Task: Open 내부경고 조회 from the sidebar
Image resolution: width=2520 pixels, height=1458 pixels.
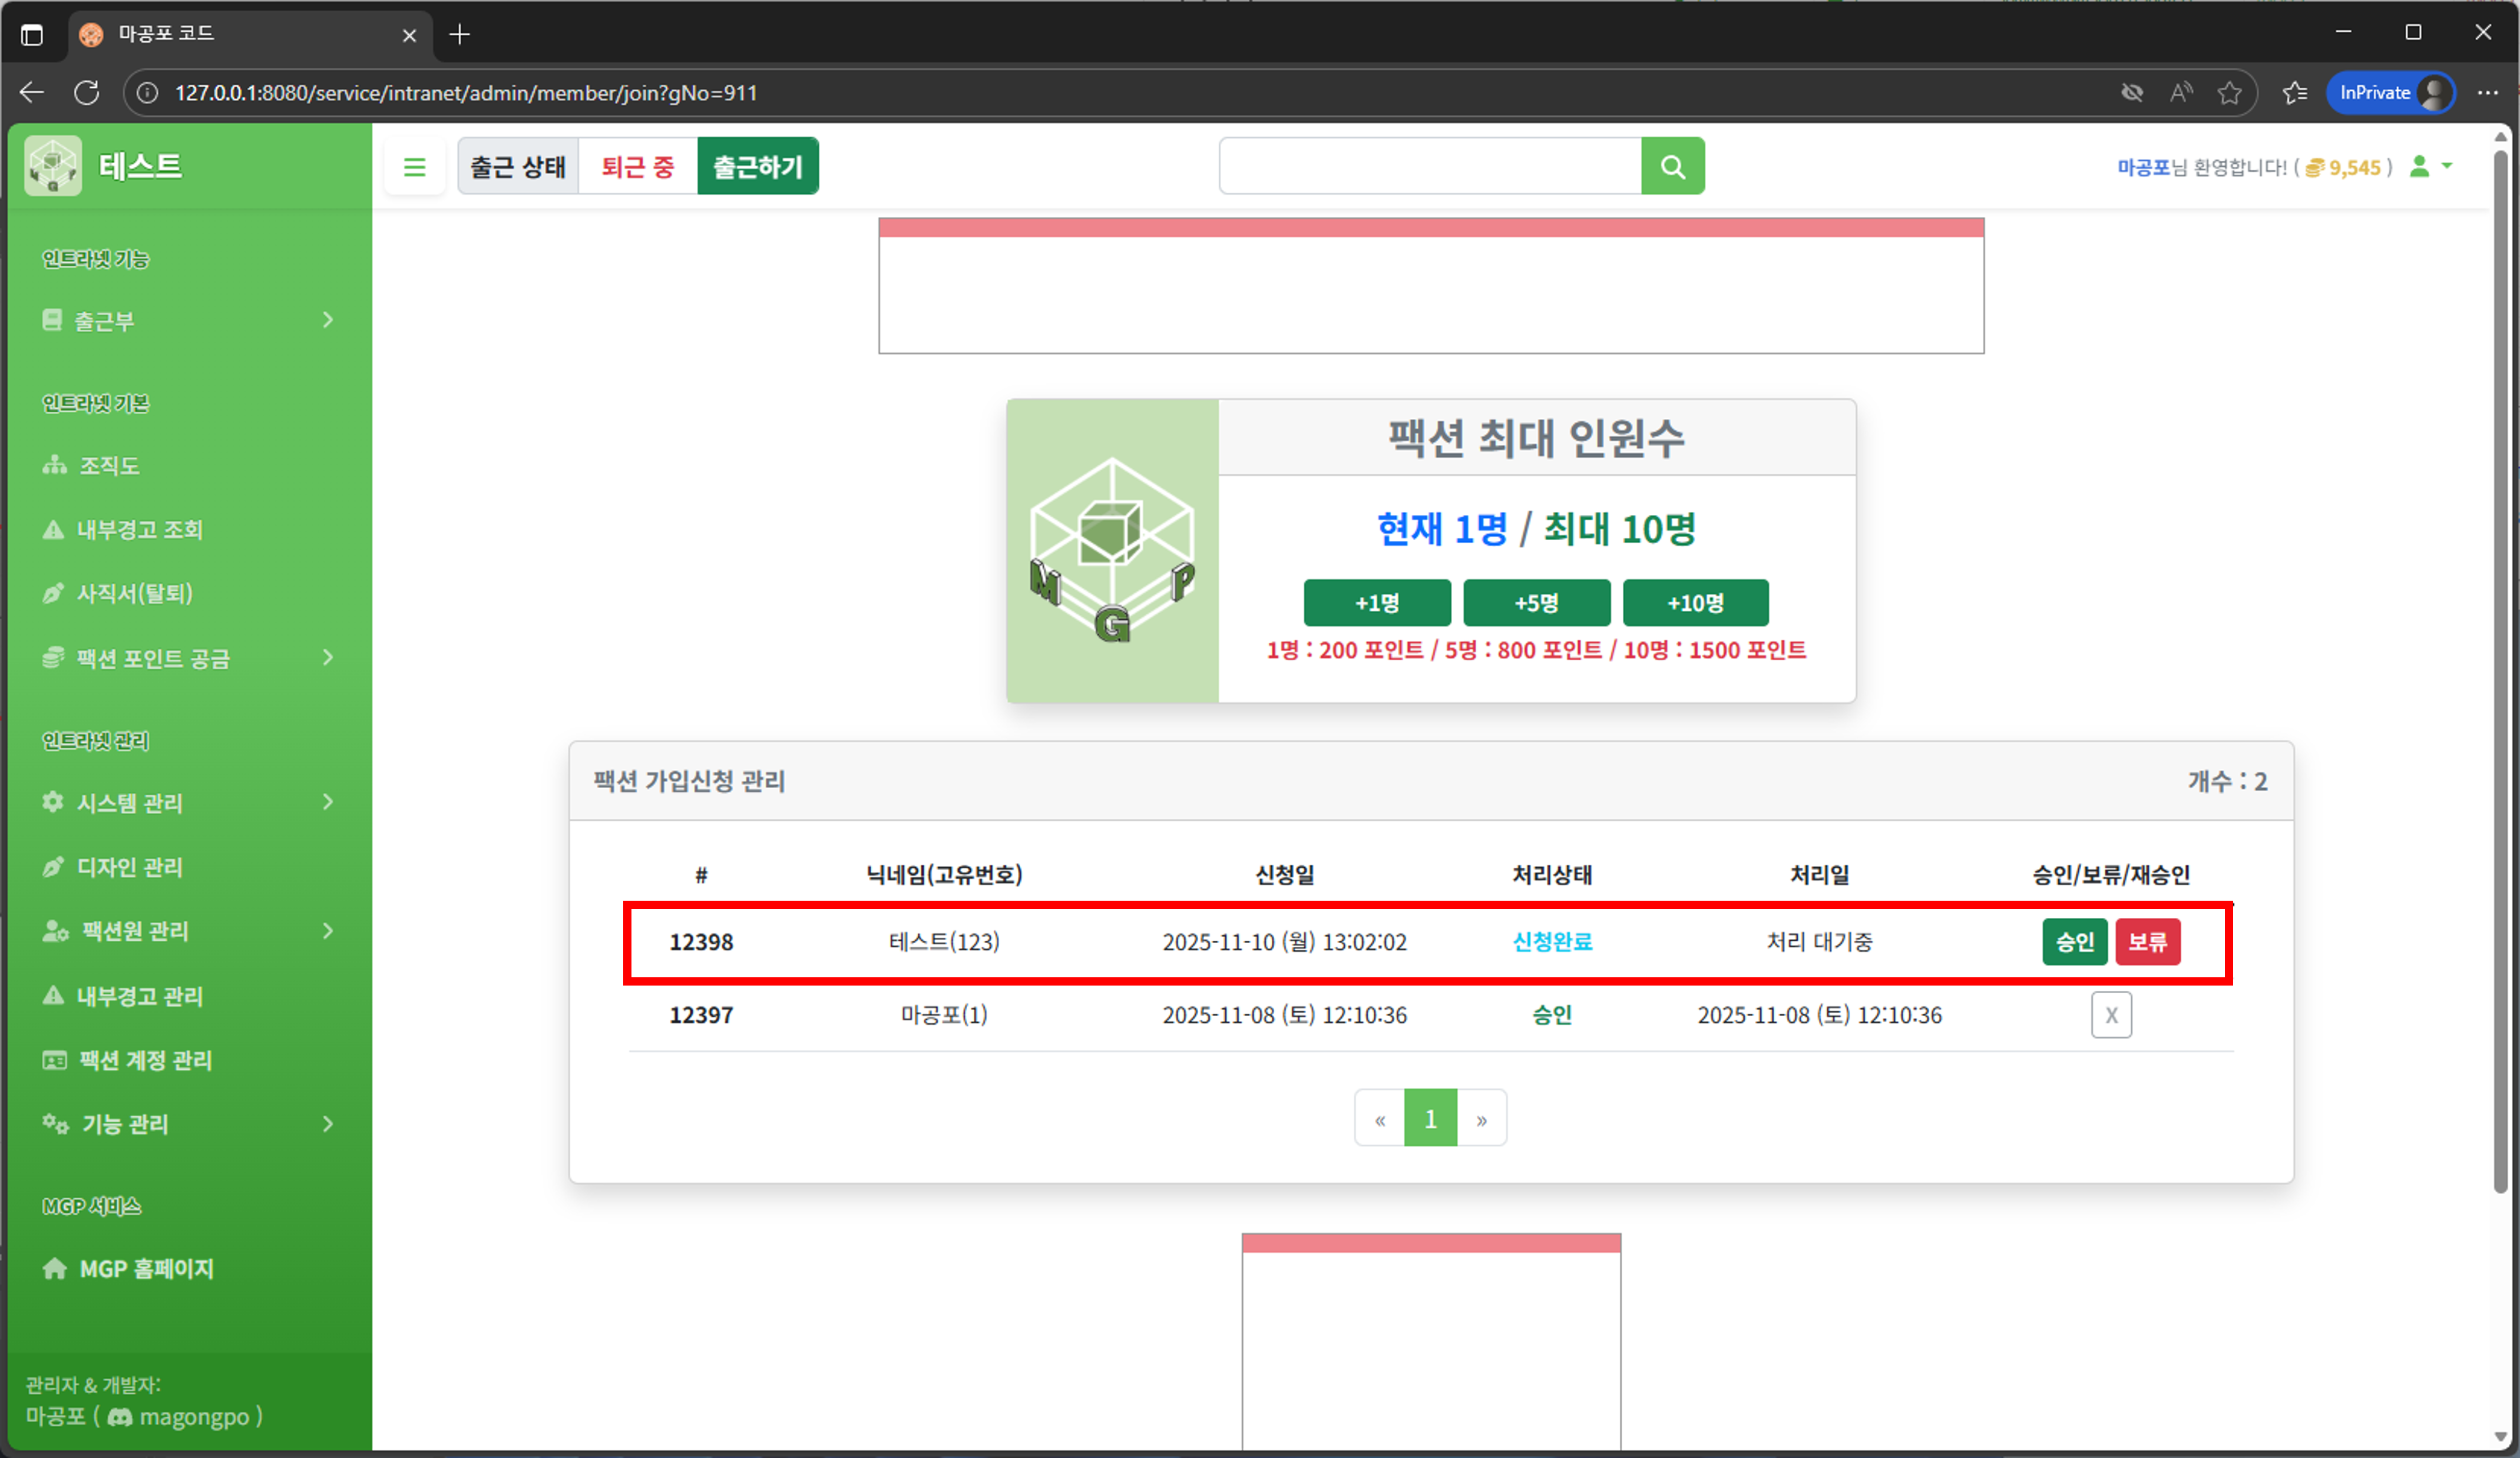Action: coord(140,529)
